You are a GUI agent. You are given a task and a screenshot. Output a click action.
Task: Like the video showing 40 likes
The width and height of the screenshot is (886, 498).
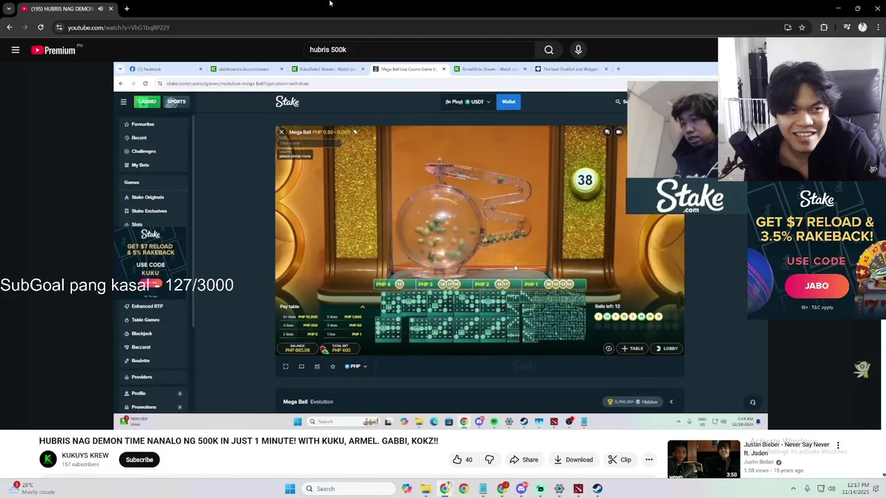462,459
